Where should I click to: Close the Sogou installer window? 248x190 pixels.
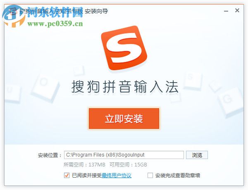[237, 11]
